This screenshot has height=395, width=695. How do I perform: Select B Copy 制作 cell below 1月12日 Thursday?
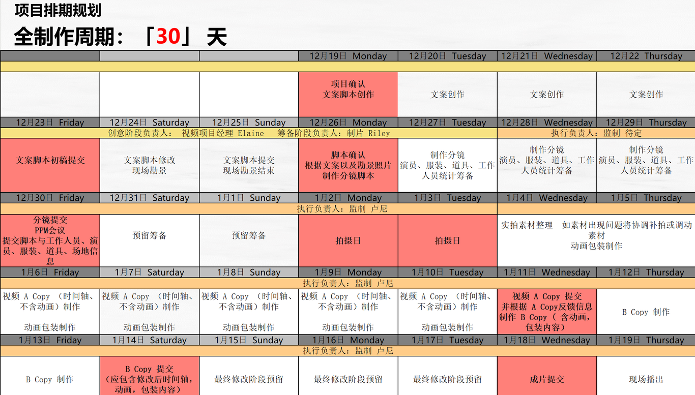point(646,312)
